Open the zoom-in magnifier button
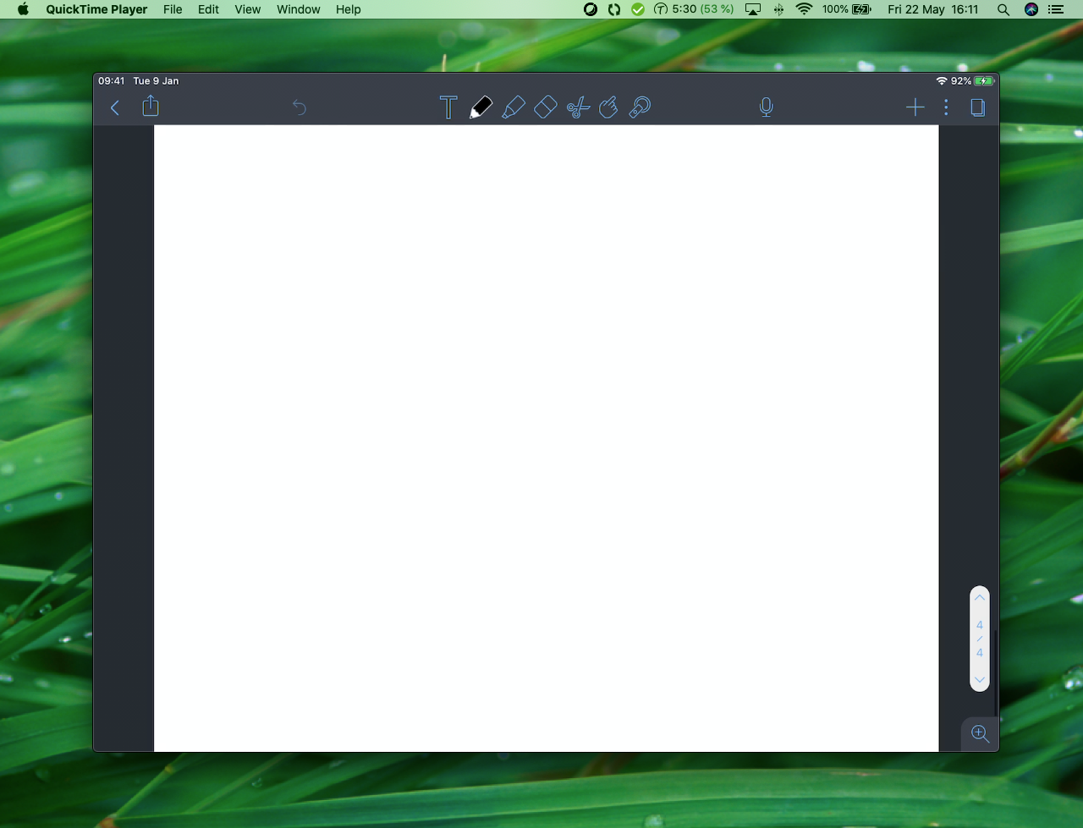Viewport: 1083px width, 828px height. [x=981, y=734]
